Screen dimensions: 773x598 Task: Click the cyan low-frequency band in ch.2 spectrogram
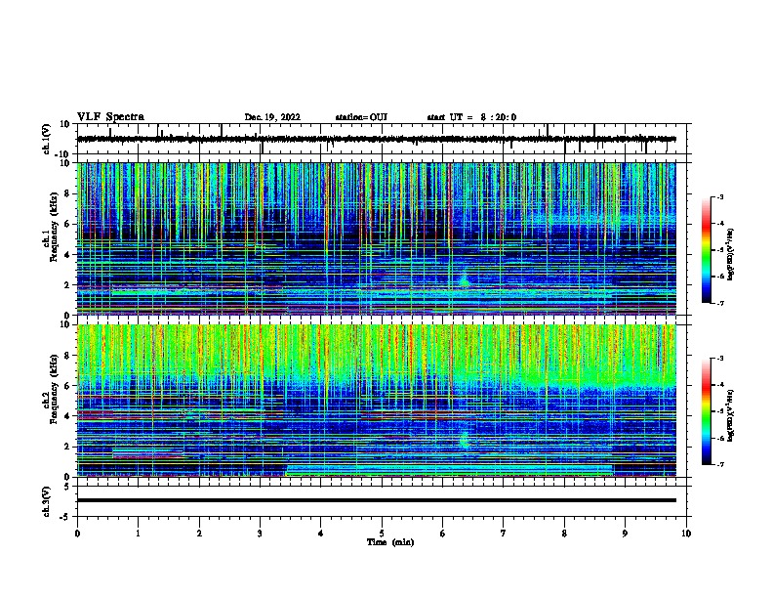pos(450,470)
